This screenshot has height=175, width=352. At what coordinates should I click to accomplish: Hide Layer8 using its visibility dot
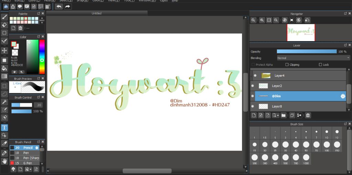click(253, 106)
